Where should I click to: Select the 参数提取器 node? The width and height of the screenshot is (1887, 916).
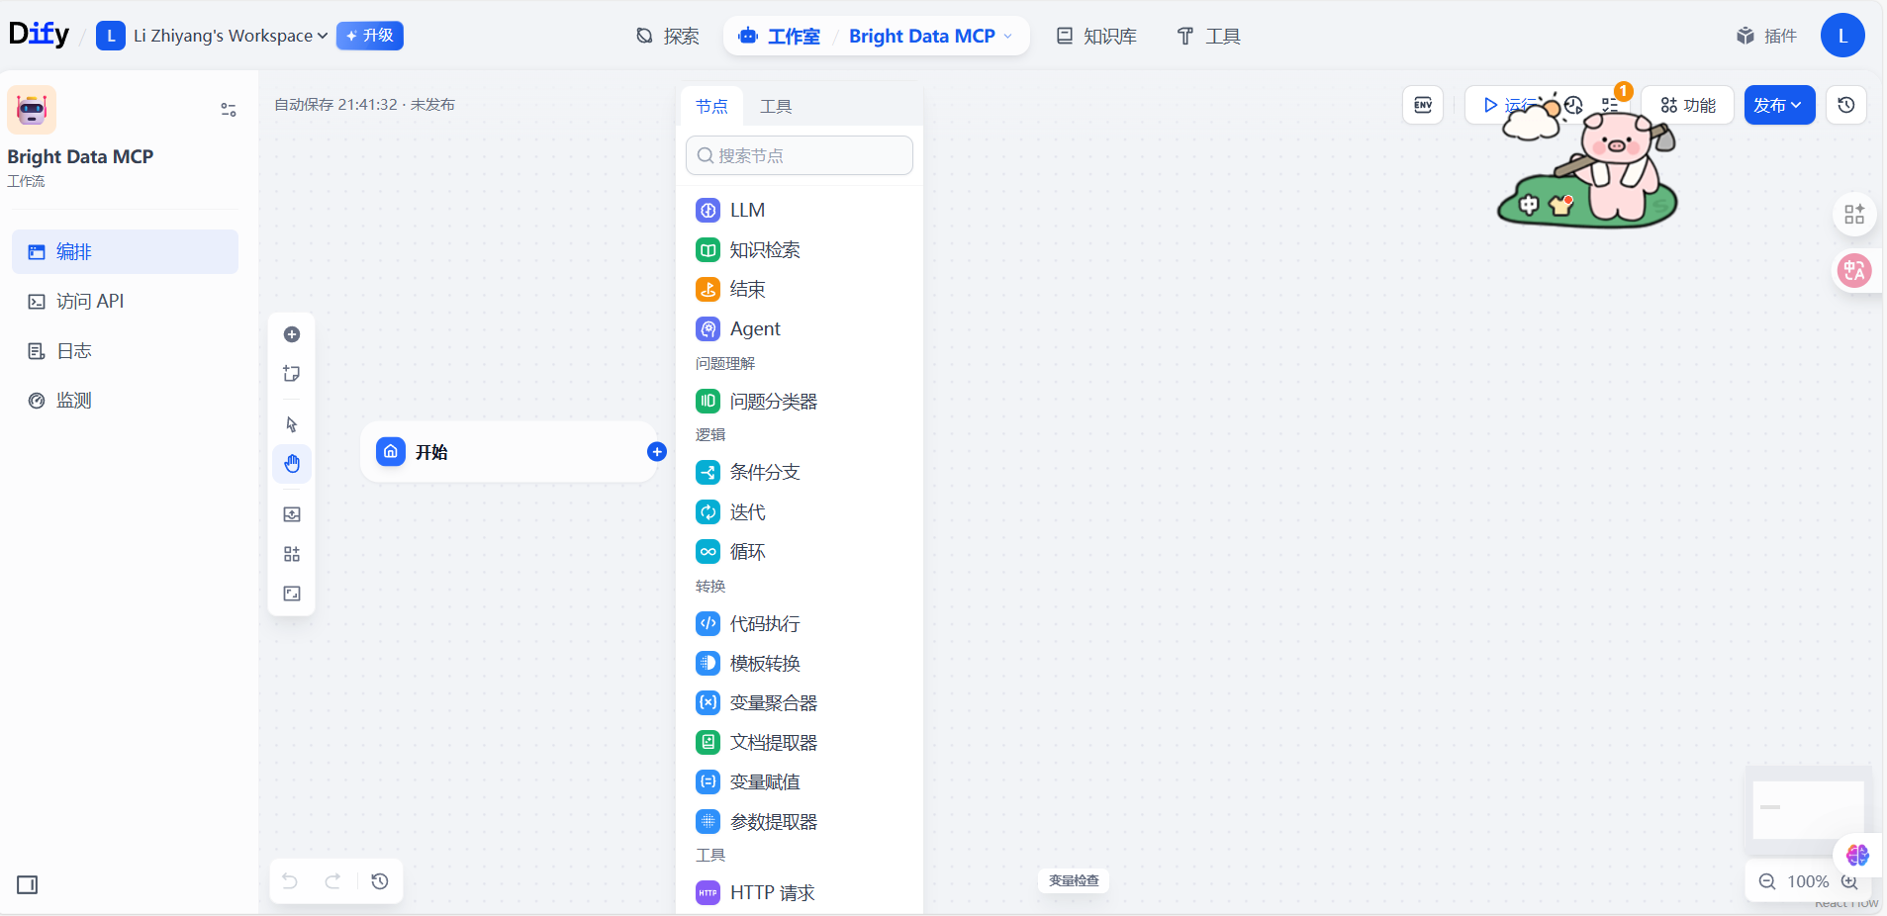coord(800,822)
